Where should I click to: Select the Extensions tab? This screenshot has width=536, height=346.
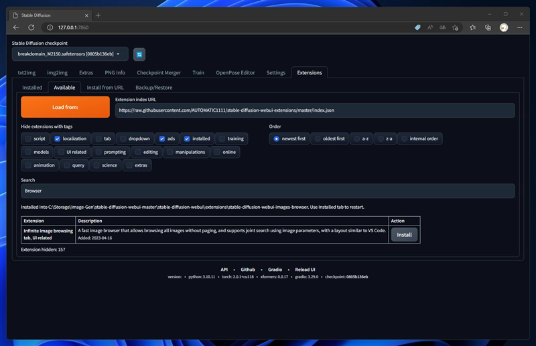(x=310, y=73)
